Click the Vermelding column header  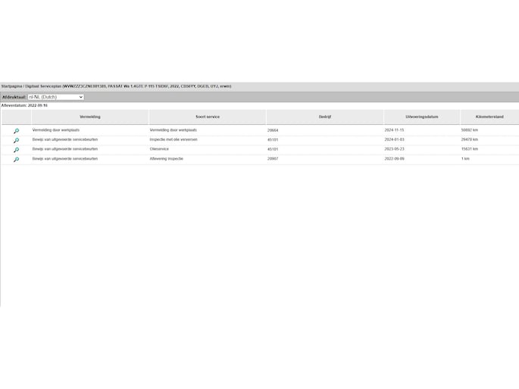pyautogui.click(x=89, y=117)
